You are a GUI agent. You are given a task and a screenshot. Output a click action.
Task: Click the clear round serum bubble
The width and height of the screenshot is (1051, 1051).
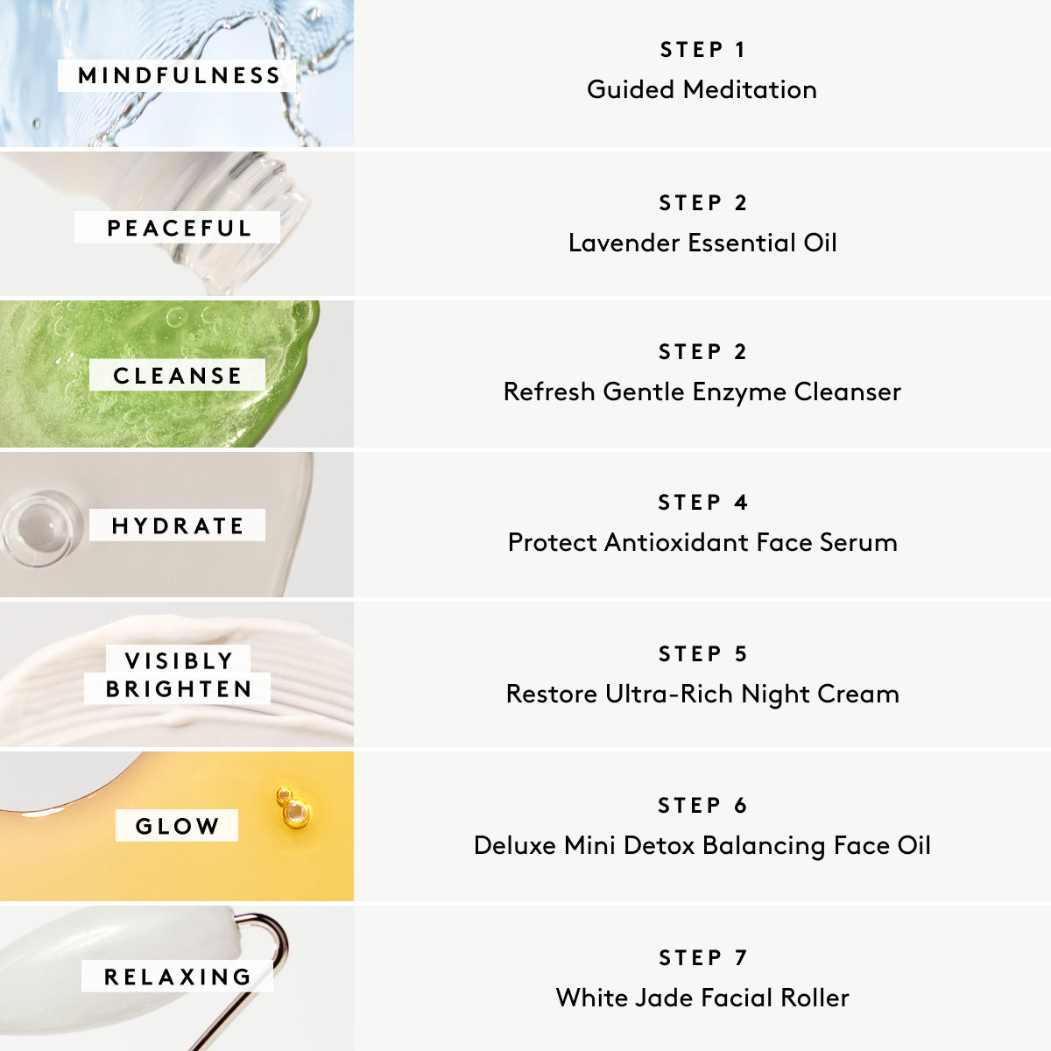pos(37,528)
